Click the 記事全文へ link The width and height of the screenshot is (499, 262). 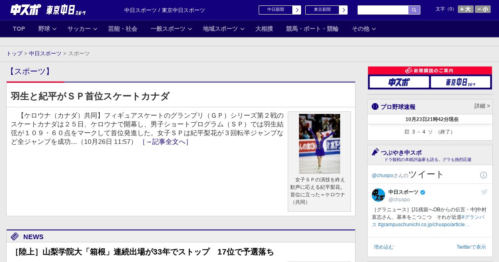tap(166, 142)
